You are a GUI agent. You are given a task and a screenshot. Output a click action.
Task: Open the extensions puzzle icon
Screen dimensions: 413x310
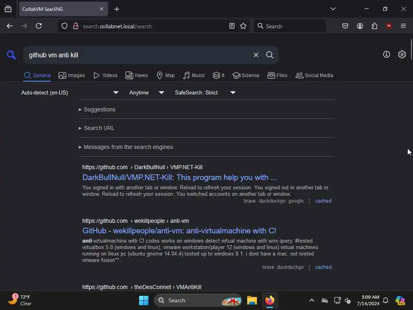pyautogui.click(x=374, y=26)
